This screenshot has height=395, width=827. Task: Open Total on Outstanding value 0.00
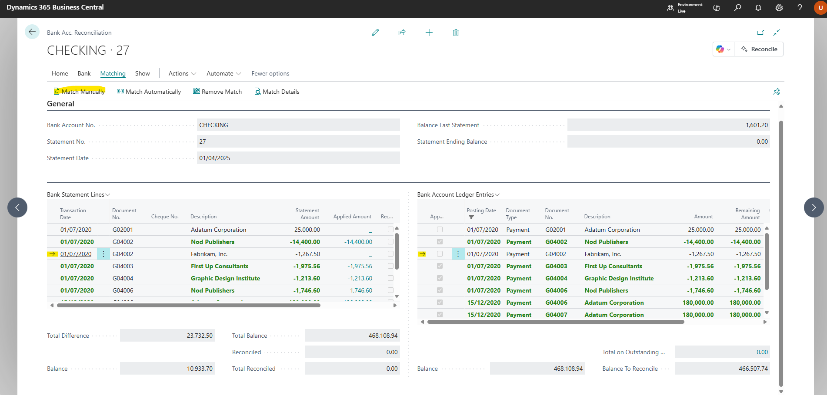[762, 352]
